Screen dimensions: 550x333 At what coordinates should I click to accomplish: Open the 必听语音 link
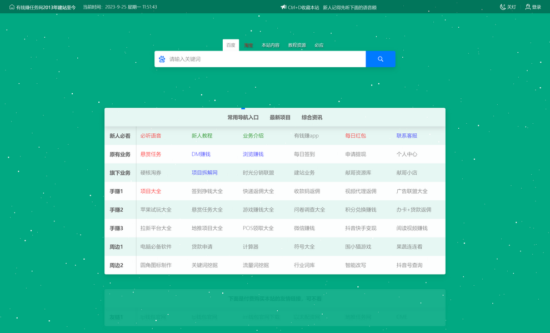151,136
